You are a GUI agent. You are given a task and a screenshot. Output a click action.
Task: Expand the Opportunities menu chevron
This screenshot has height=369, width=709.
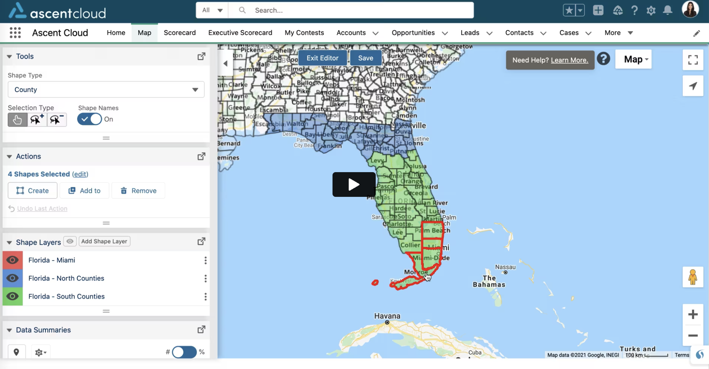coord(445,33)
